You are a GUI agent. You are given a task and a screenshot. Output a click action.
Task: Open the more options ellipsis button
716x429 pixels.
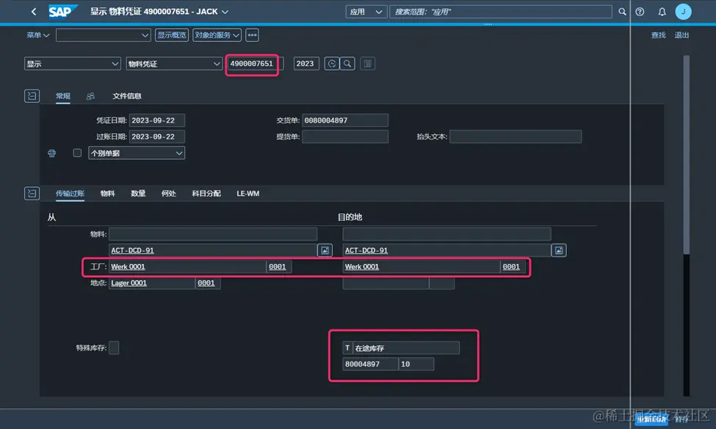252,35
